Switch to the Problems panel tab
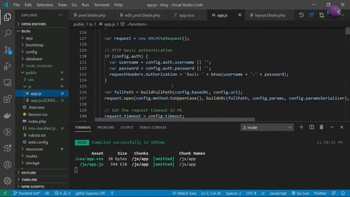 106,128
